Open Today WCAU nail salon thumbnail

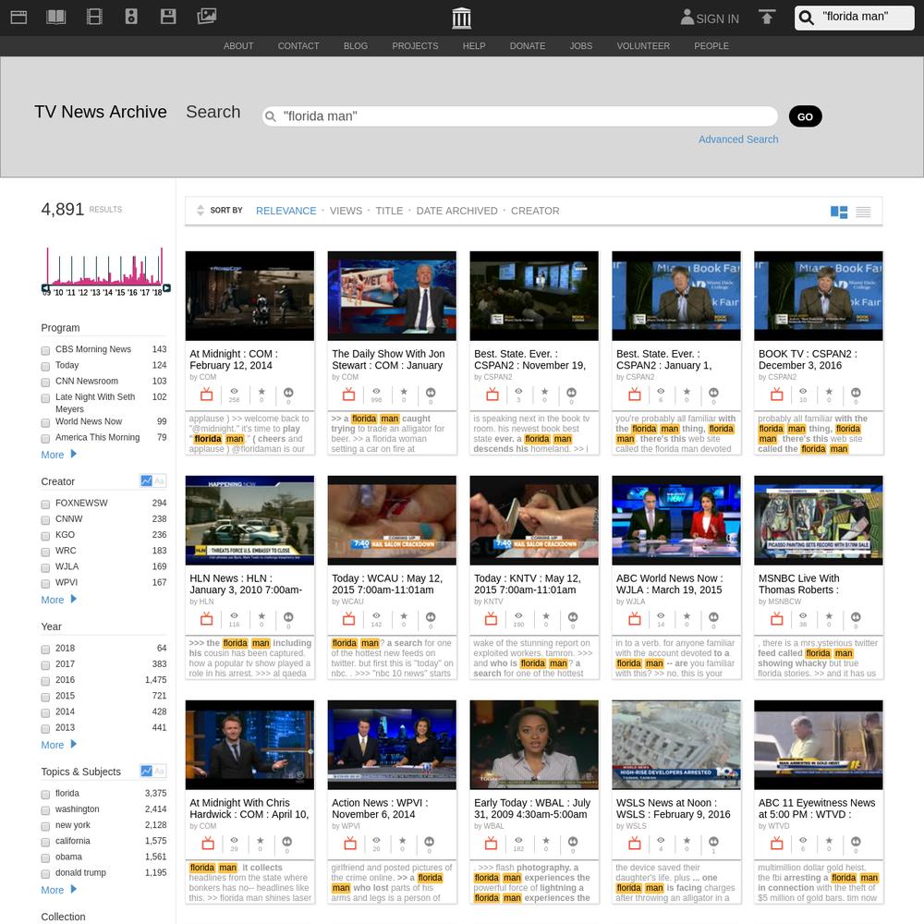pyautogui.click(x=392, y=520)
